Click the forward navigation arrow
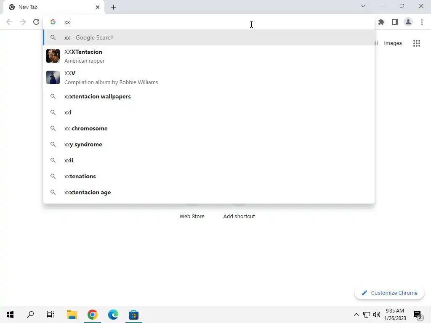Image resolution: width=431 pixels, height=323 pixels. [23, 22]
